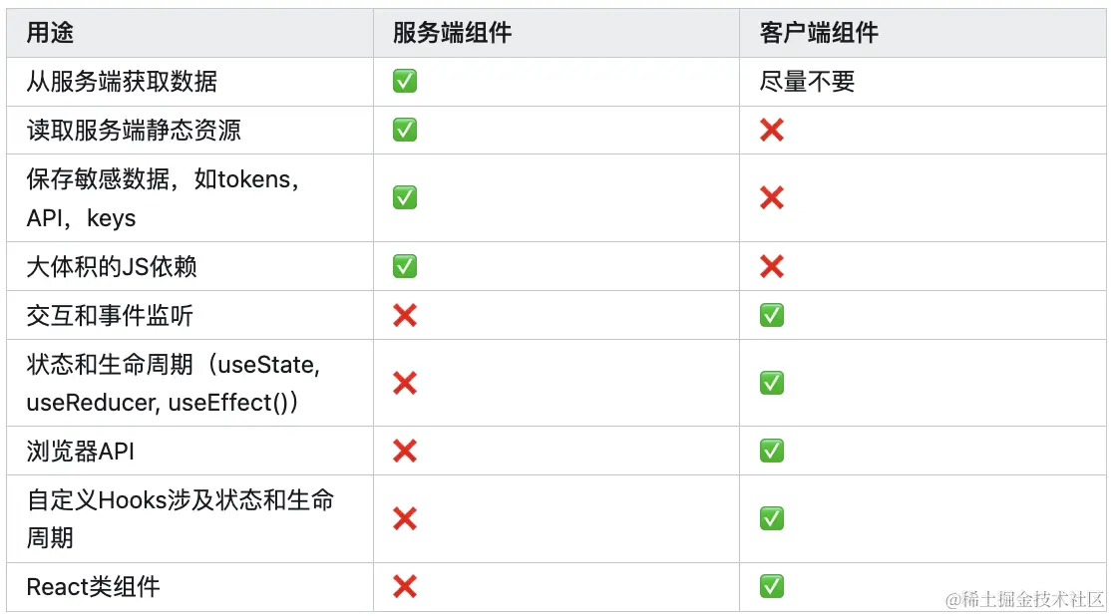Click the client-side check for 自定义Hooks row
Image resolution: width=1111 pixels, height=616 pixels.
(771, 518)
